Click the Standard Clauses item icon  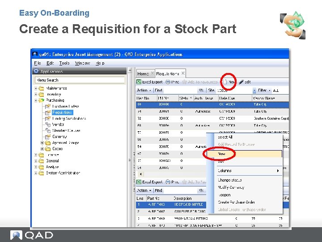pyautogui.click(x=48, y=130)
